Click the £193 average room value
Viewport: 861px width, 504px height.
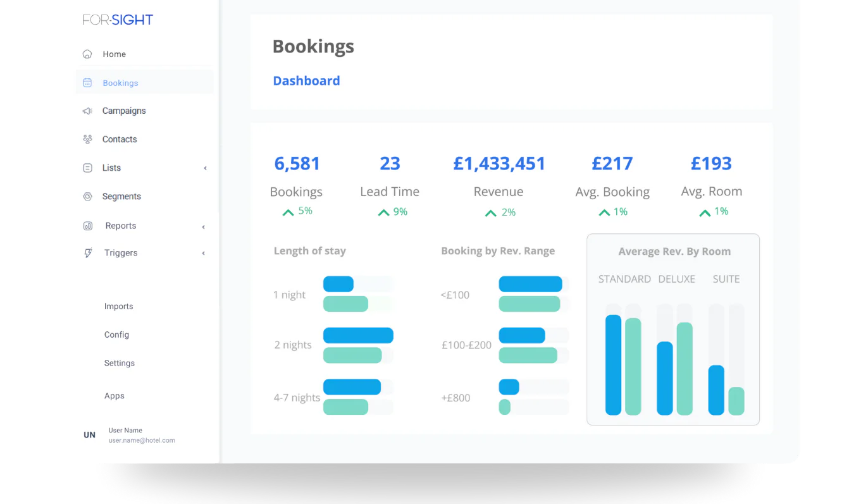click(712, 164)
